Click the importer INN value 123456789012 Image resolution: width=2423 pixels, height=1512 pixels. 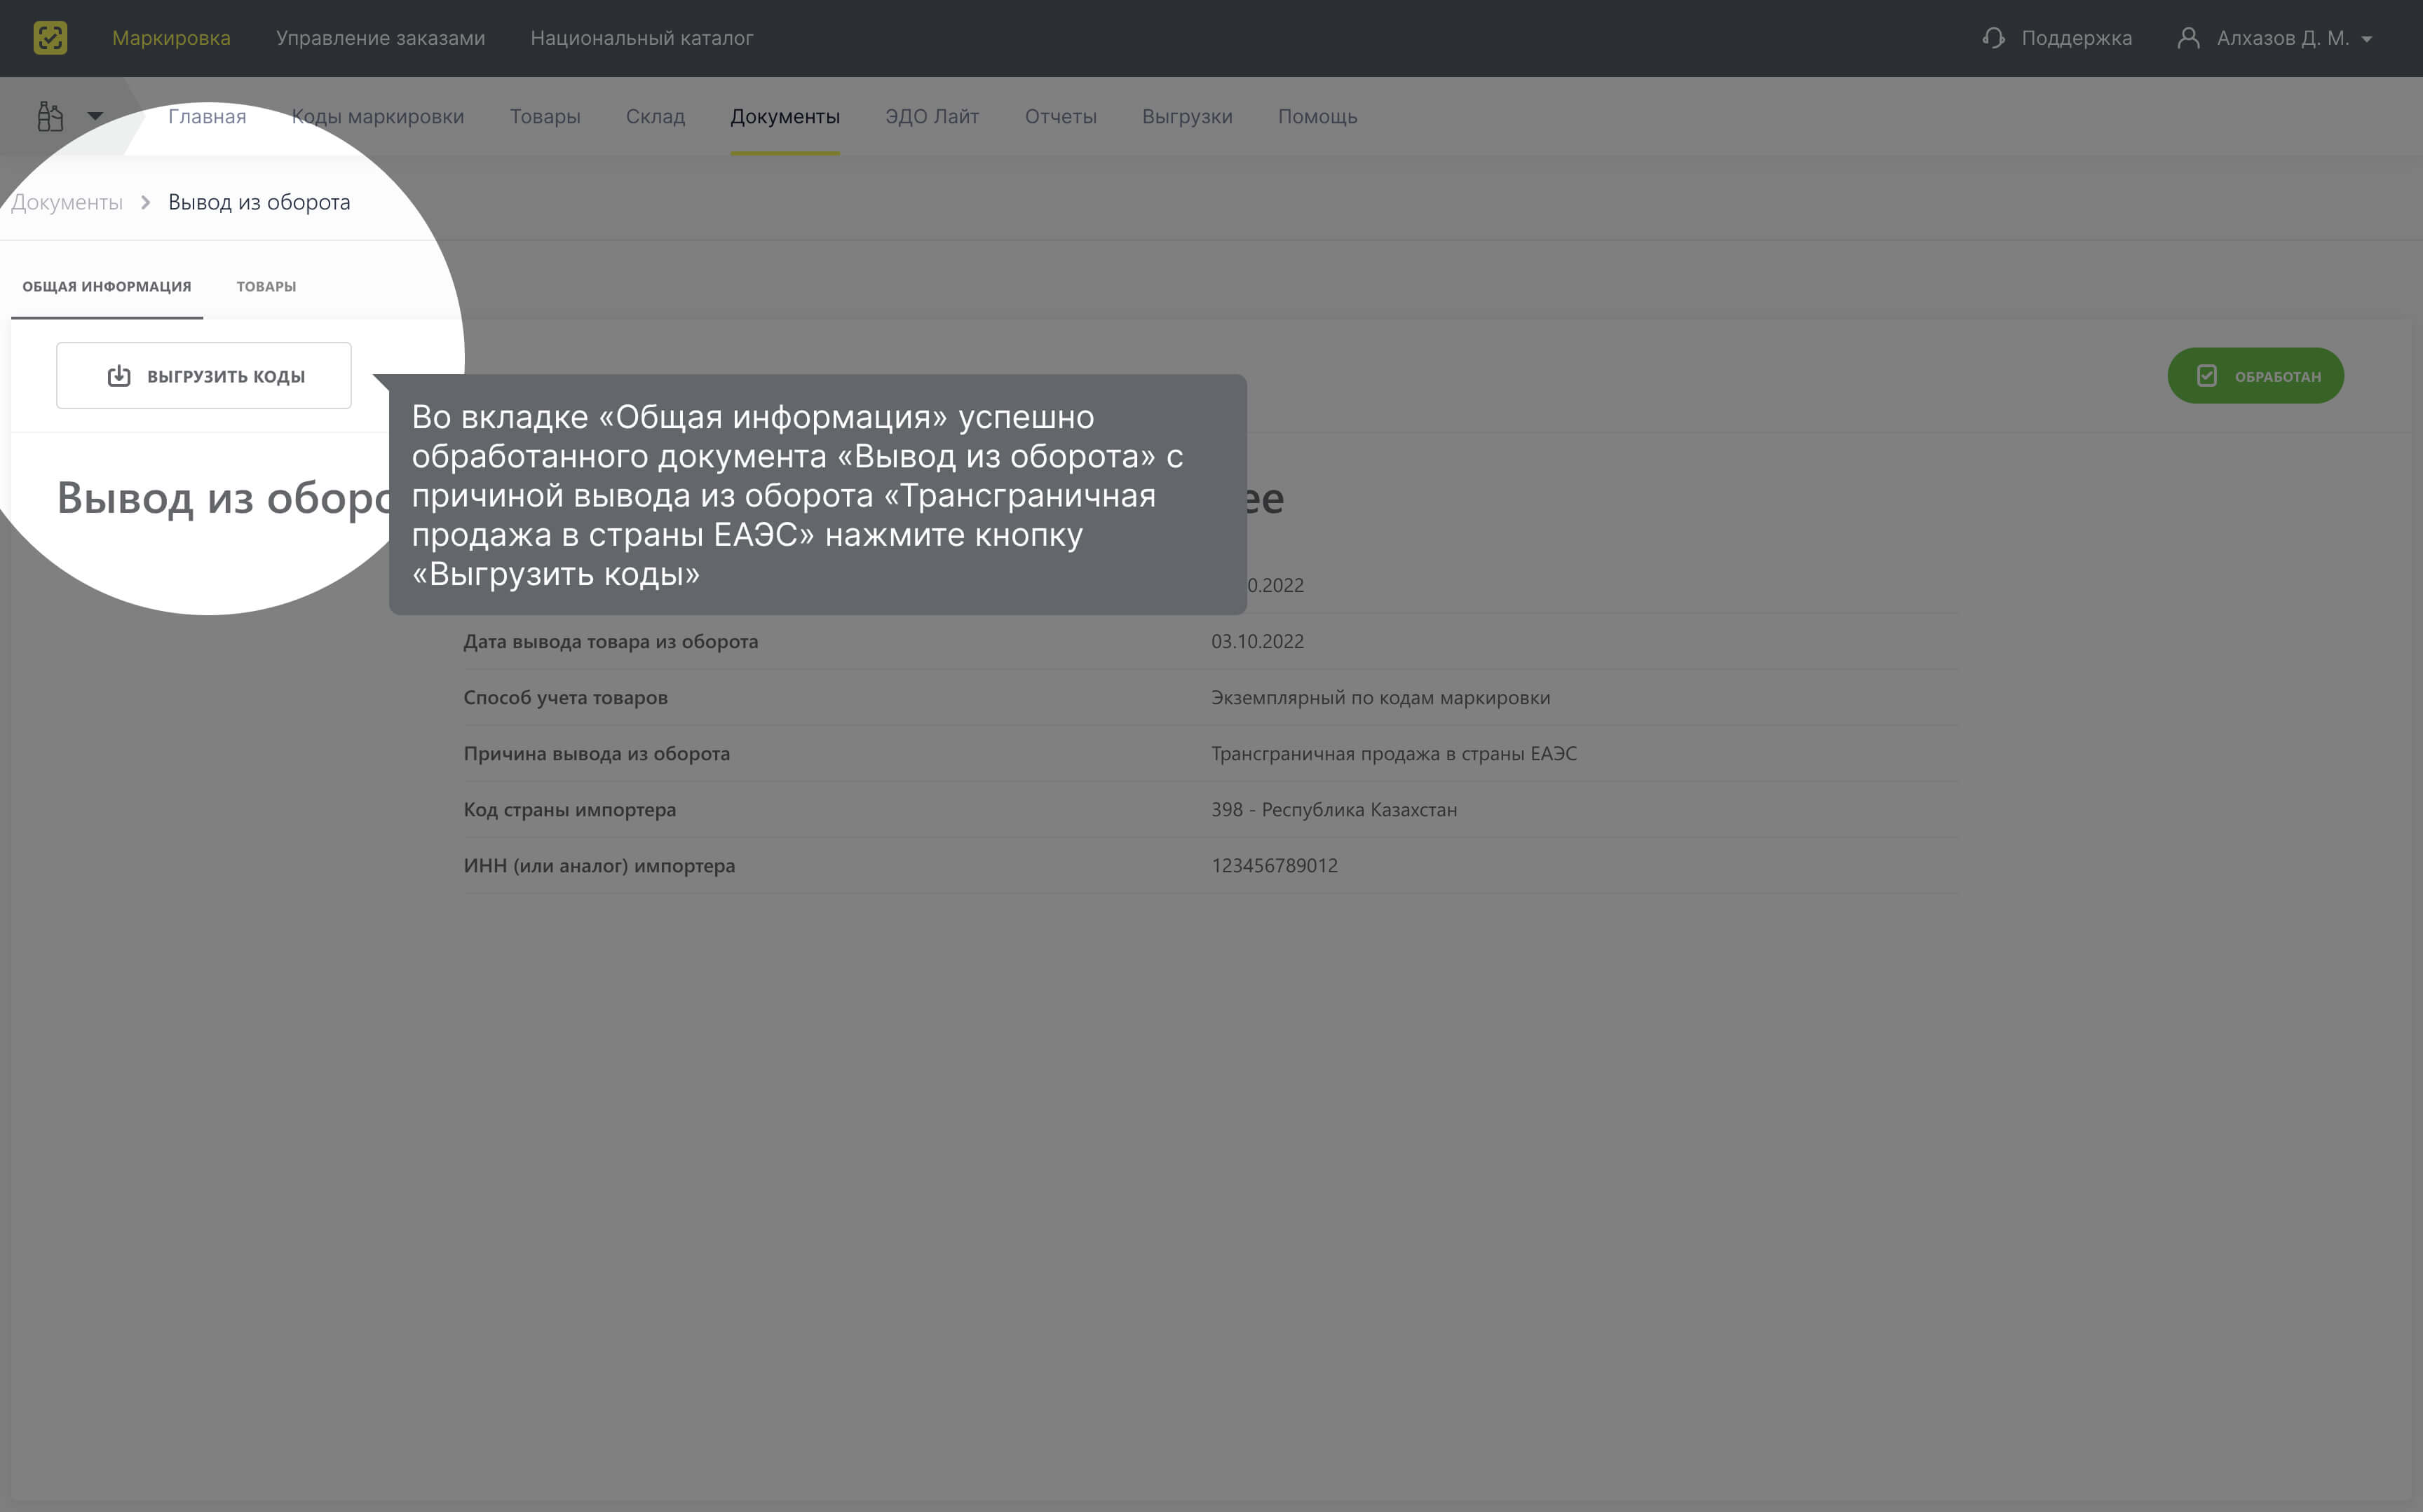1275,866
